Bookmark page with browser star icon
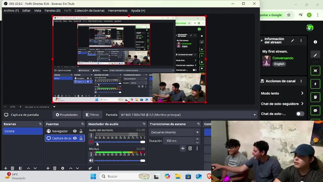 click(x=289, y=15)
